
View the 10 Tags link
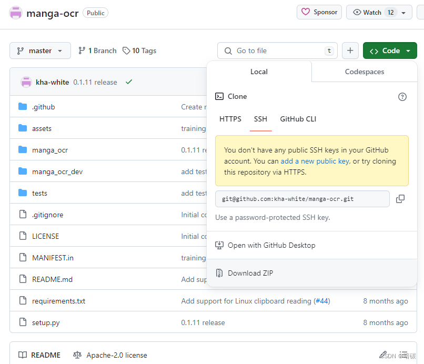(139, 50)
